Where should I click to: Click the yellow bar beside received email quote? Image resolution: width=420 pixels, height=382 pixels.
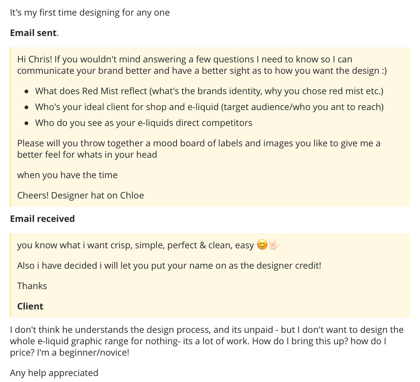pos(10,276)
